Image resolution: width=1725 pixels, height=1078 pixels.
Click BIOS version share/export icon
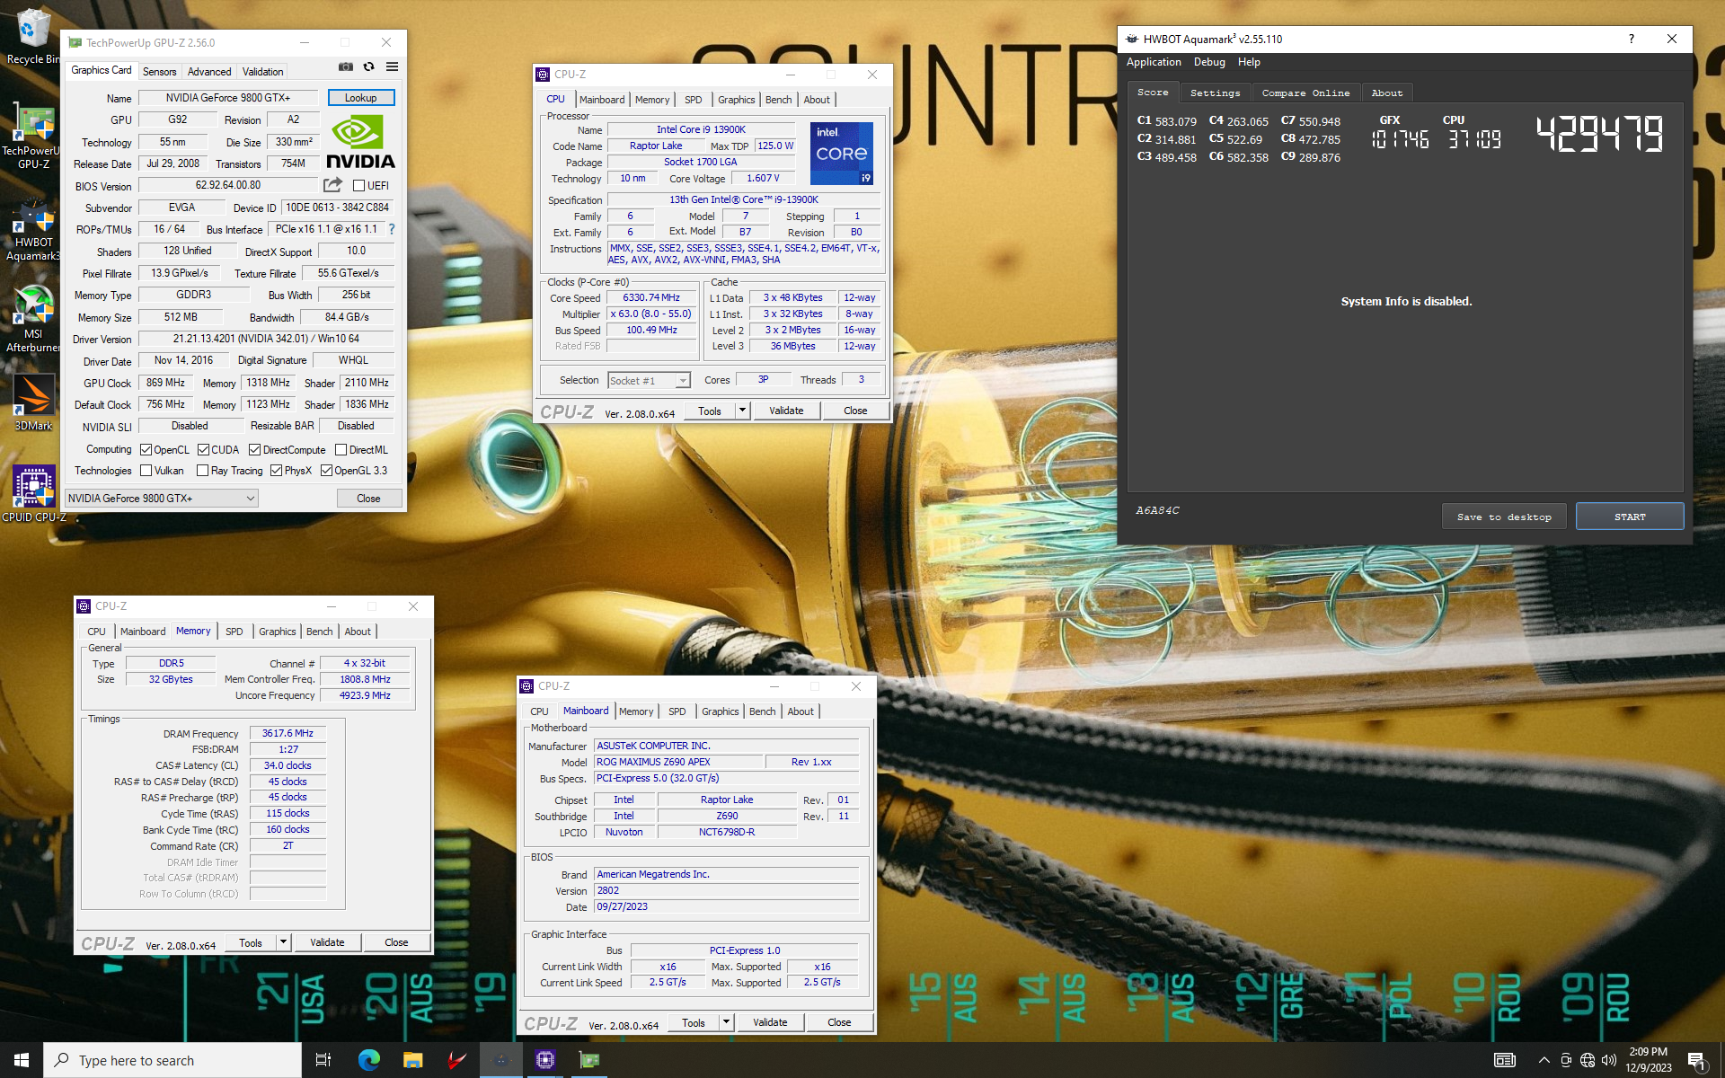pos(332,185)
